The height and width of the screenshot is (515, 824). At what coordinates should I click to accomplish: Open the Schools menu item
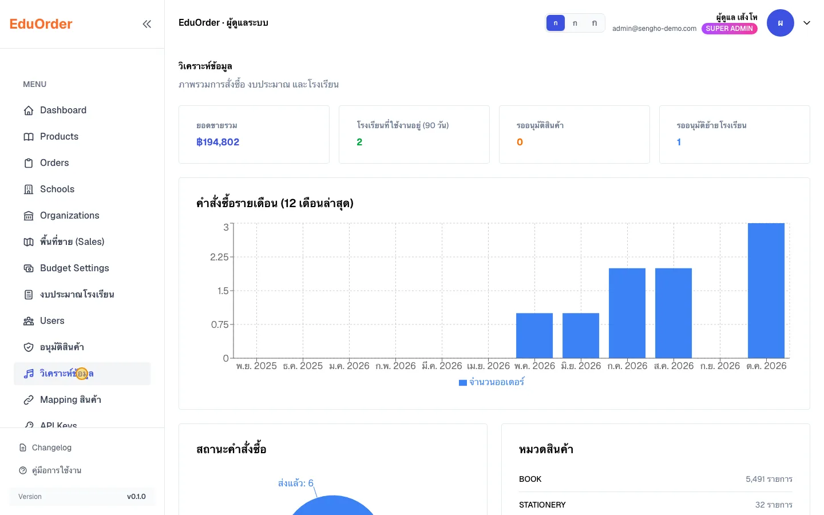82,189
